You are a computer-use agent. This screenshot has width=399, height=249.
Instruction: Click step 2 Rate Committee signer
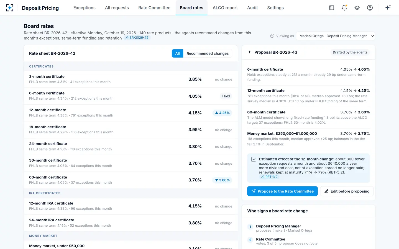point(308,241)
